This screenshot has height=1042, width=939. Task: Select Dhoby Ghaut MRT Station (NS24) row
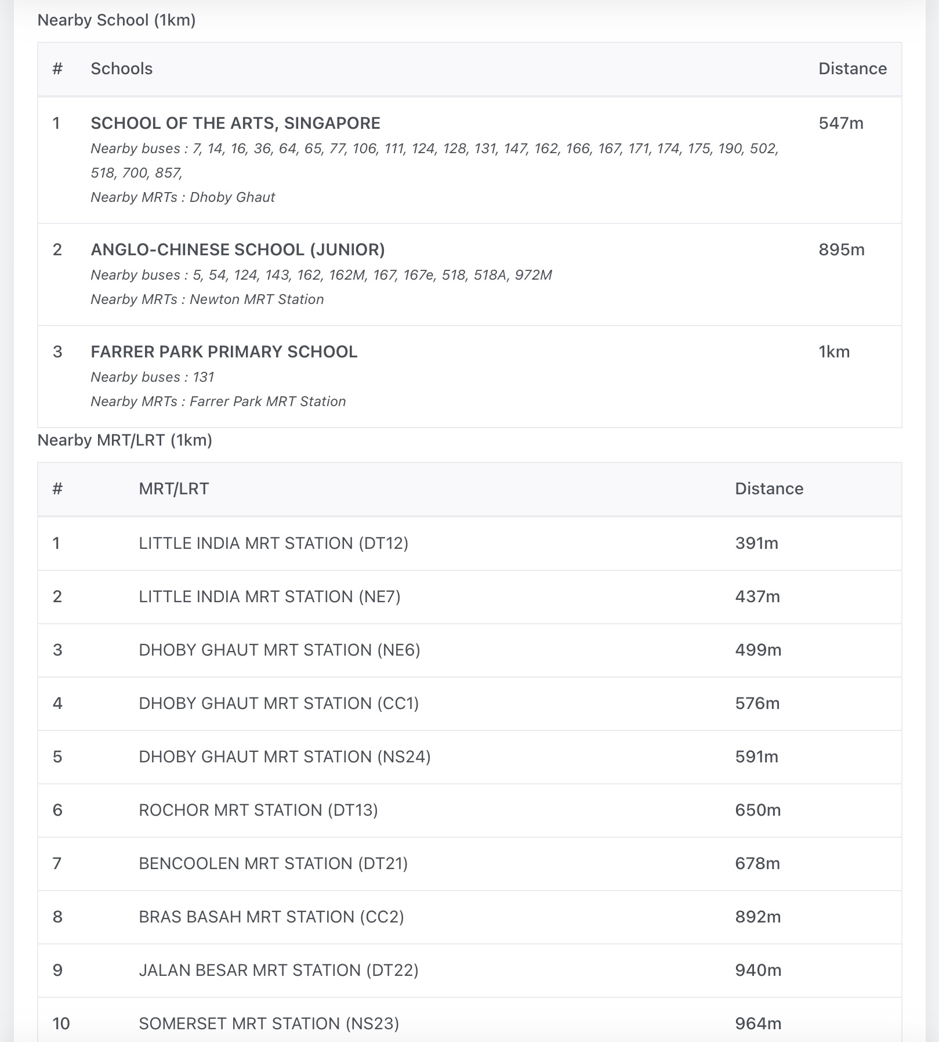point(285,757)
